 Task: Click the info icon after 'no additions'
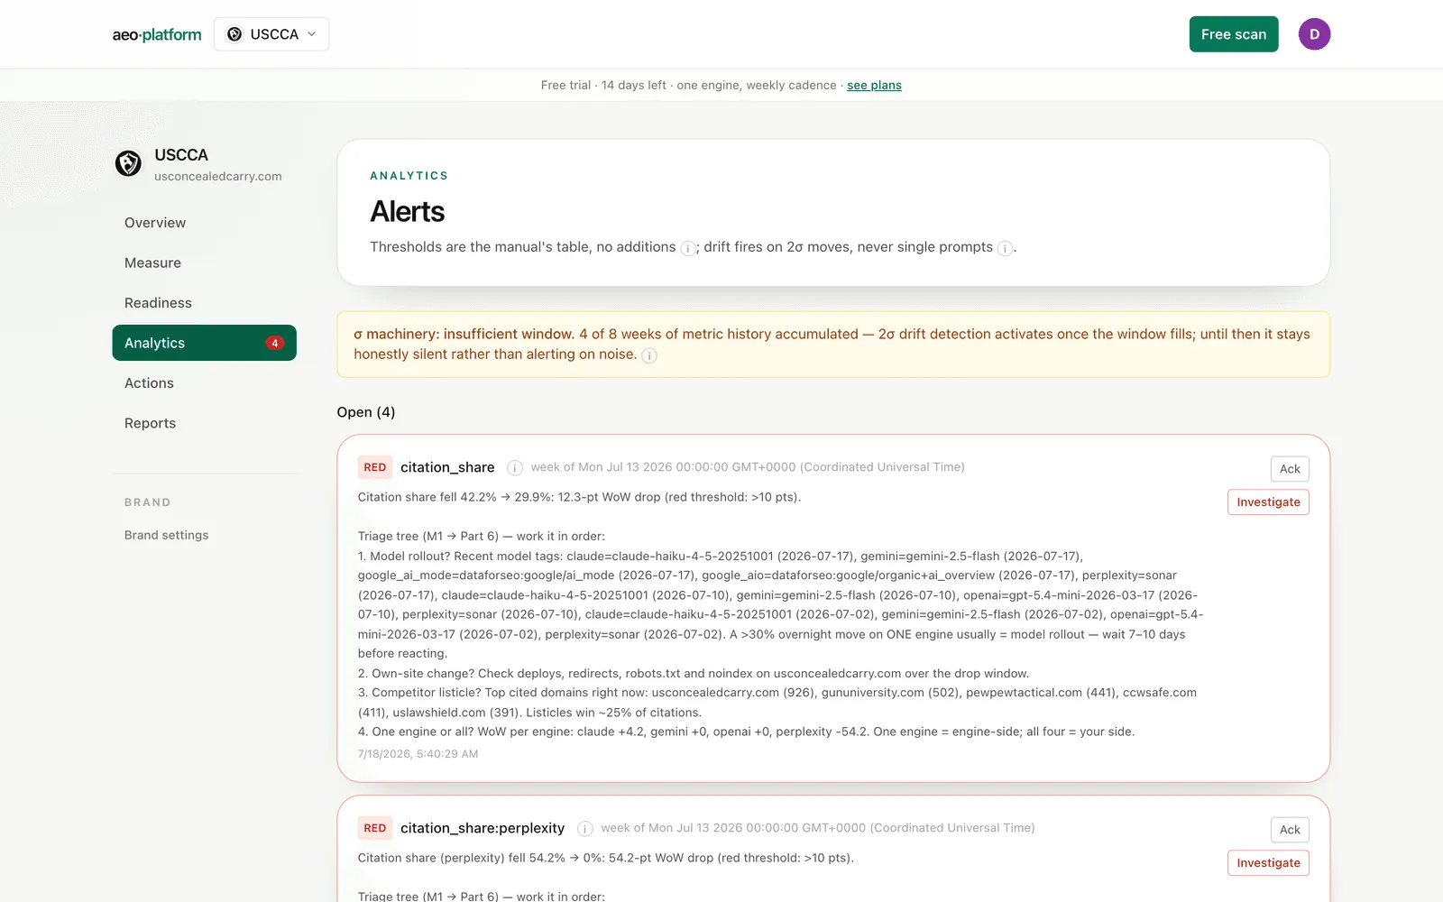click(x=687, y=248)
